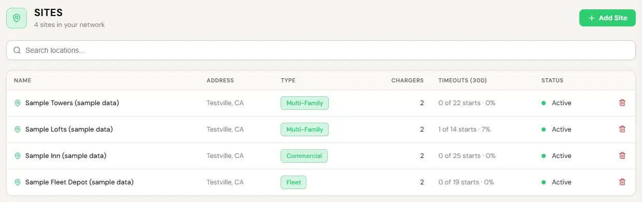Click charger count 2 in Sample Towers row
Viewport: 642px width, 202px height.
[x=422, y=103]
